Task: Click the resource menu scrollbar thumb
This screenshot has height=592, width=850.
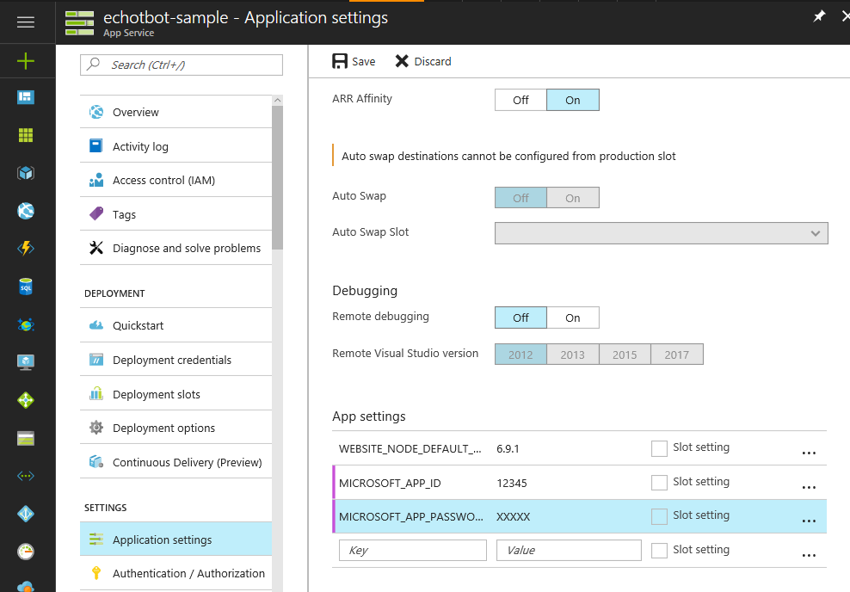Action: click(x=277, y=176)
